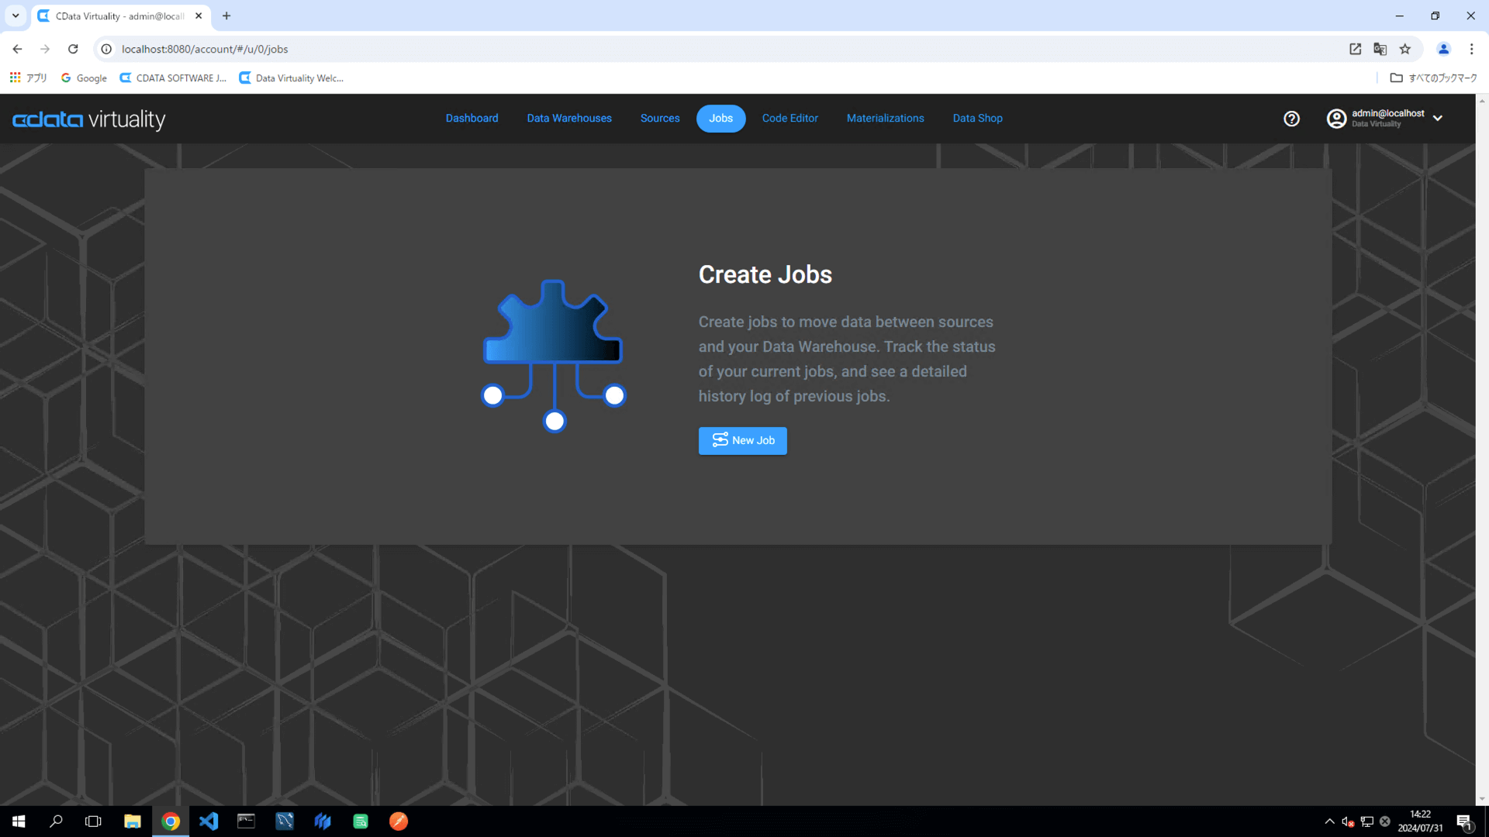Show hidden system tray icons
This screenshot has height=837, width=1489.
click(x=1329, y=821)
